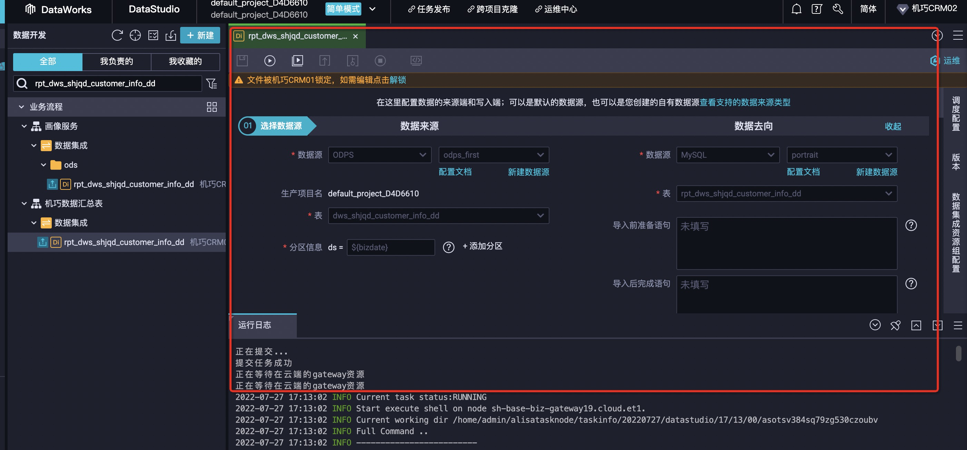Viewport: 967px width, 450px height.
Task: Click the advanced run icon
Action: pyautogui.click(x=297, y=60)
